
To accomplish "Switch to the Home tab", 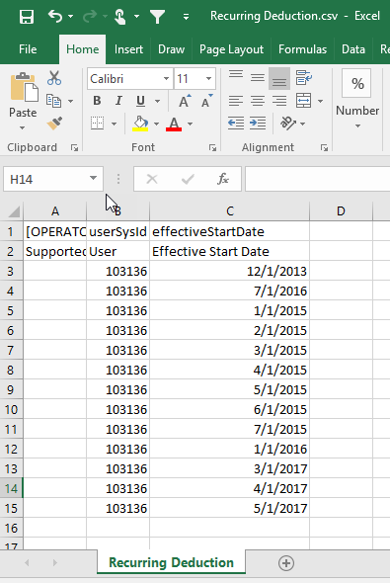I will click(x=83, y=49).
